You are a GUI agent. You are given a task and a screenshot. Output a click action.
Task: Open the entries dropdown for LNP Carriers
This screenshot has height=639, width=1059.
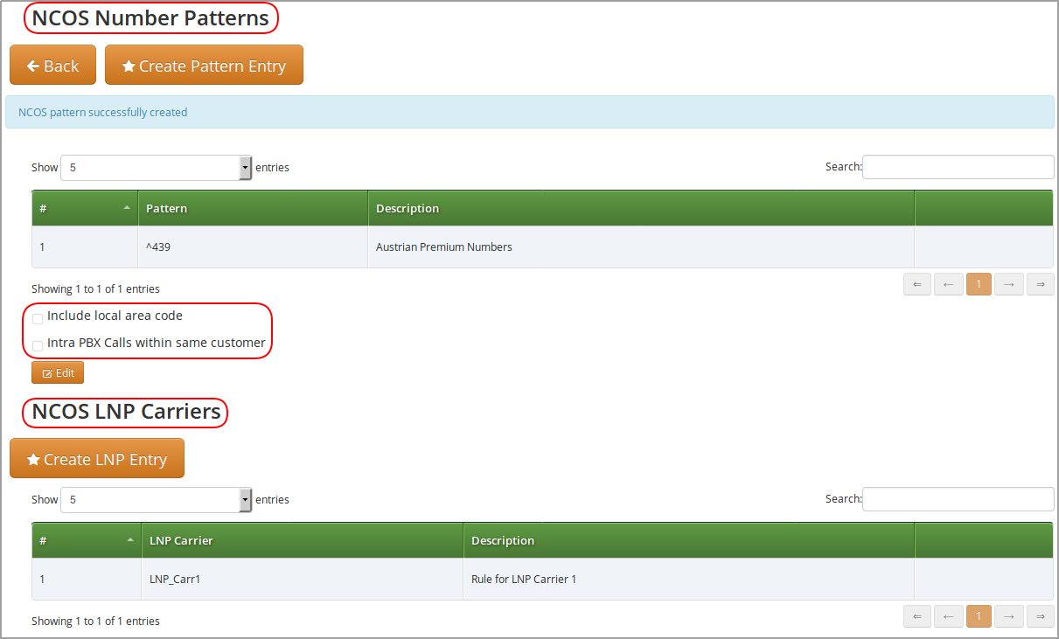[x=157, y=499]
